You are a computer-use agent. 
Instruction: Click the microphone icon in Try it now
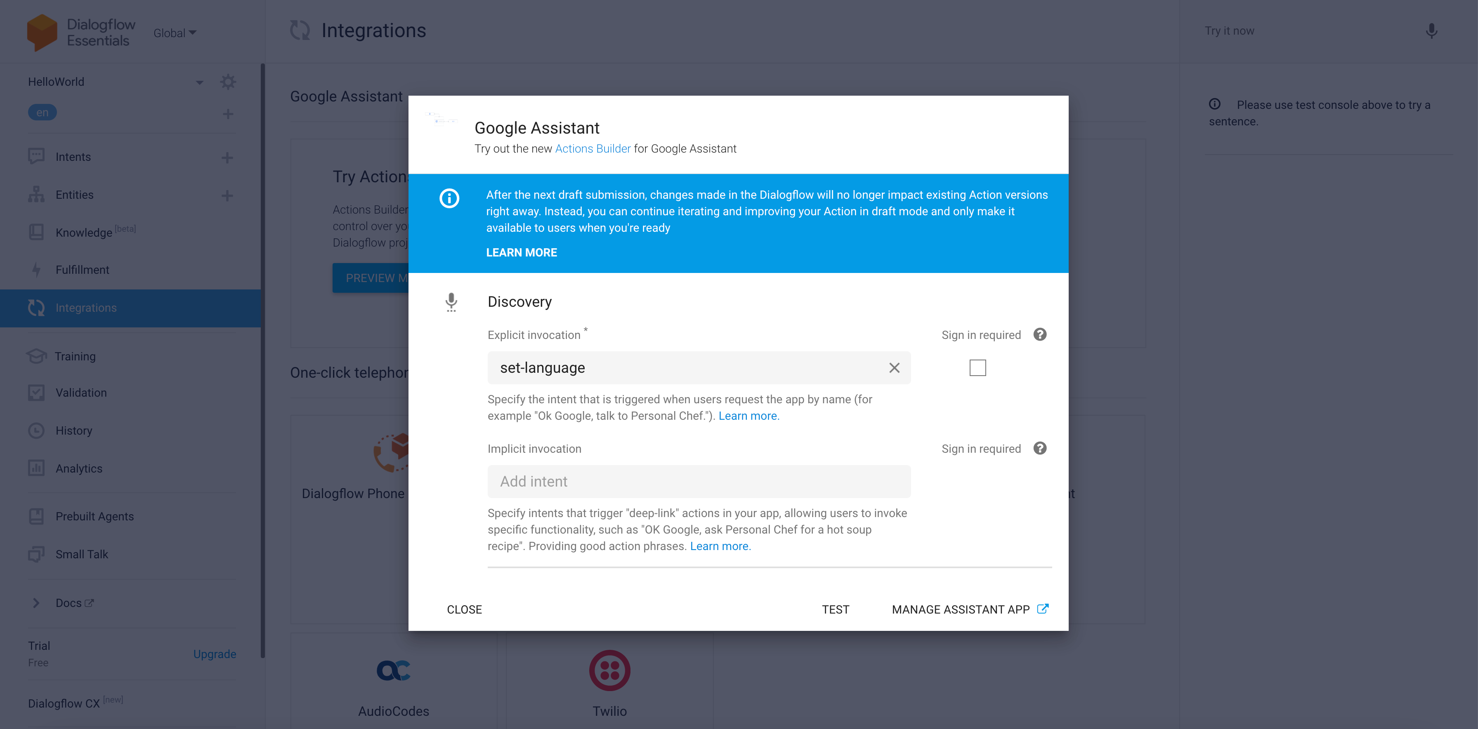1431,31
